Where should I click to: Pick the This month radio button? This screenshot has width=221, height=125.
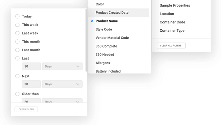point(17,42)
